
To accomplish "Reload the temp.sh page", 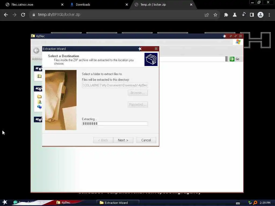I will (x=23, y=15).
